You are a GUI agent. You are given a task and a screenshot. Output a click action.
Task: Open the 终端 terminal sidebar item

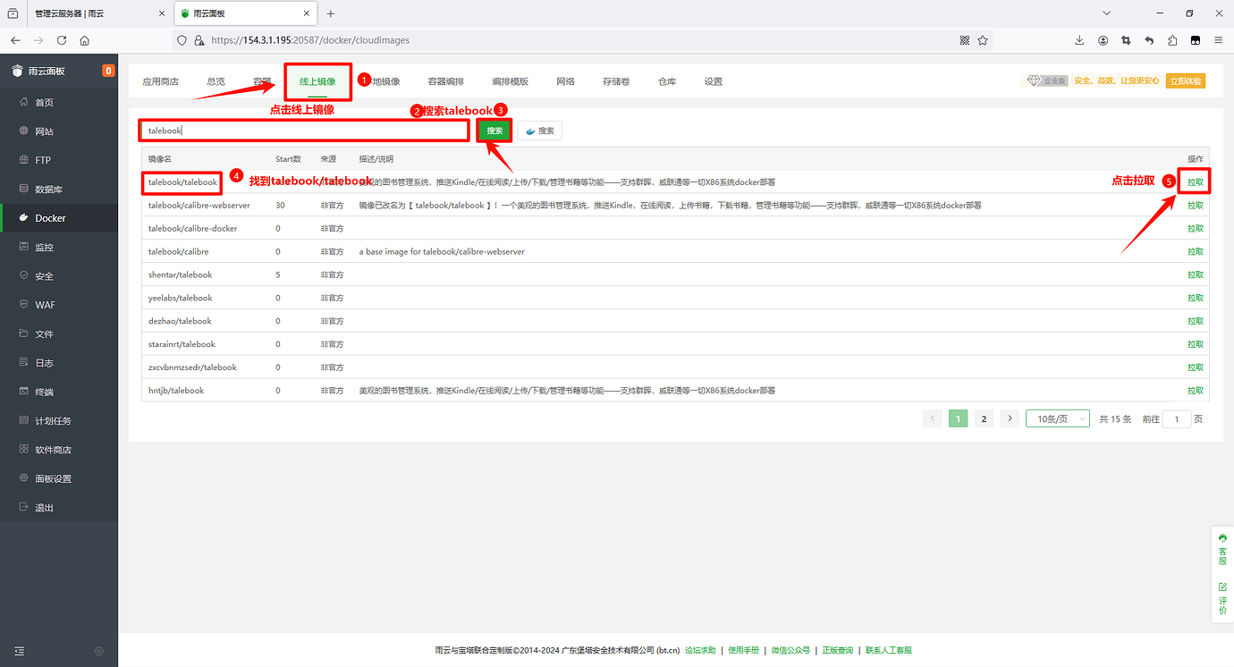coord(44,392)
